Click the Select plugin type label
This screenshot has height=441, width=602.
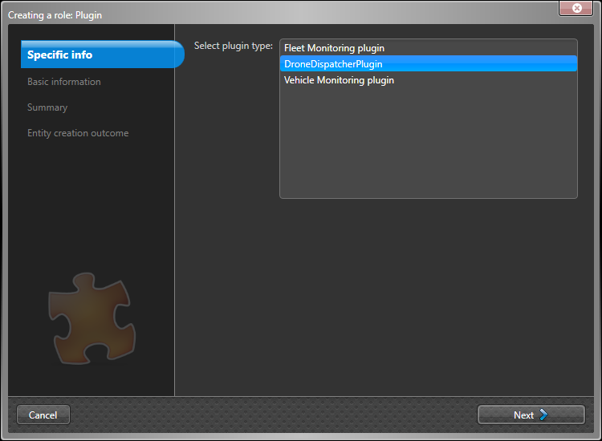tap(233, 46)
